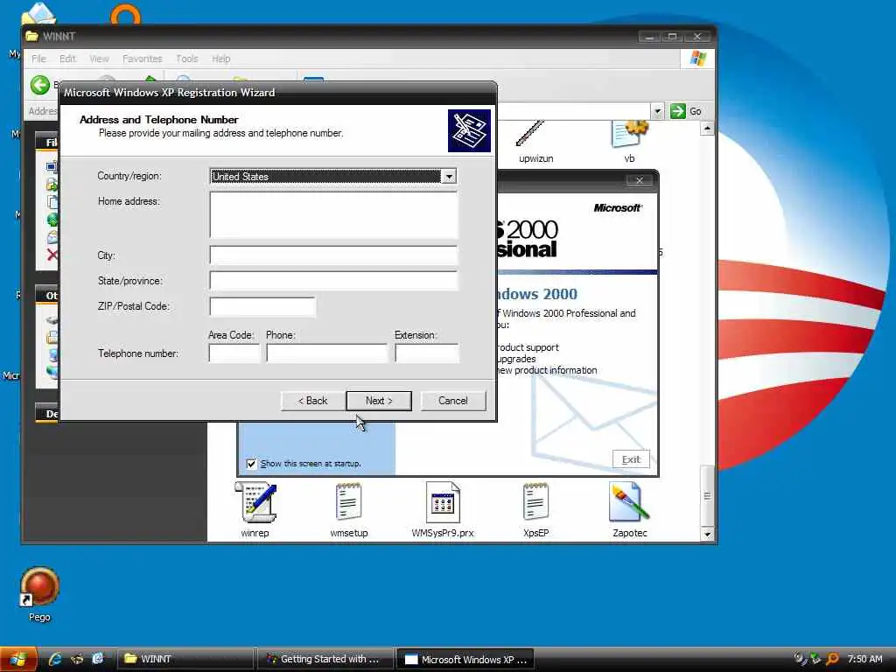Click Exit in the Windows 2000 dialog

point(631,459)
